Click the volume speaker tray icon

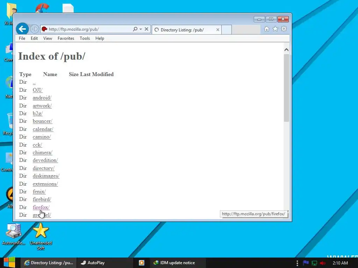[323, 263]
